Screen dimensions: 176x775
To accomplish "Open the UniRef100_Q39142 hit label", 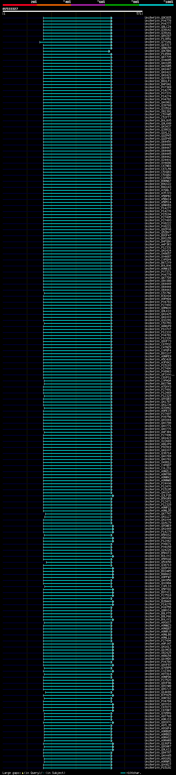I will [158, 30].
